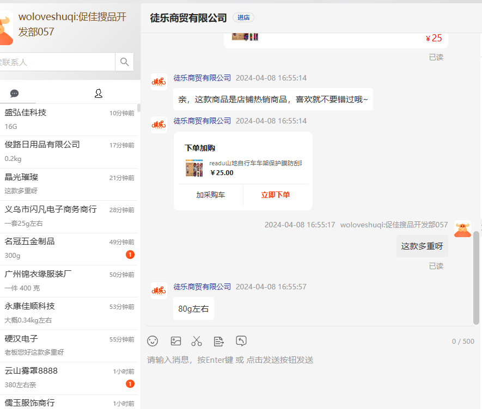
Task: Click 徒乐商贸有限公司 avatar beside 80g message
Action: click(159, 290)
